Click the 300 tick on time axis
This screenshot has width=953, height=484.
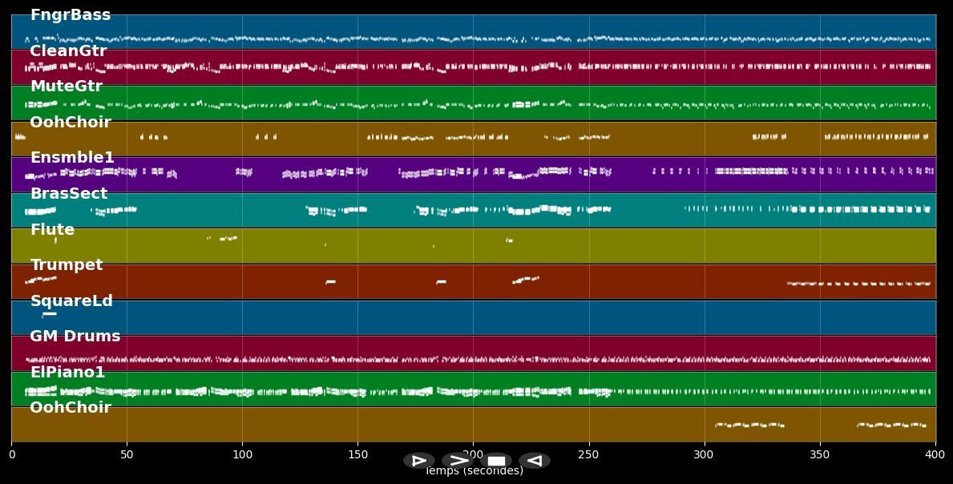pyautogui.click(x=705, y=454)
